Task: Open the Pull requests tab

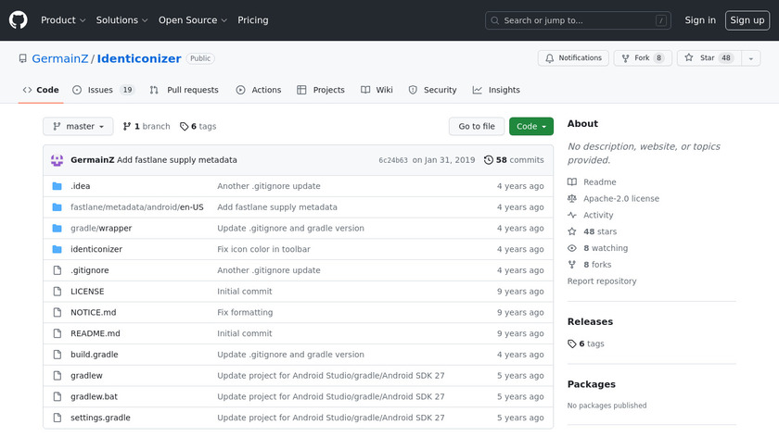Action: pos(184,90)
